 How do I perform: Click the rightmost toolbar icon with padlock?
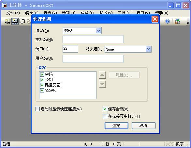tap(177, 21)
